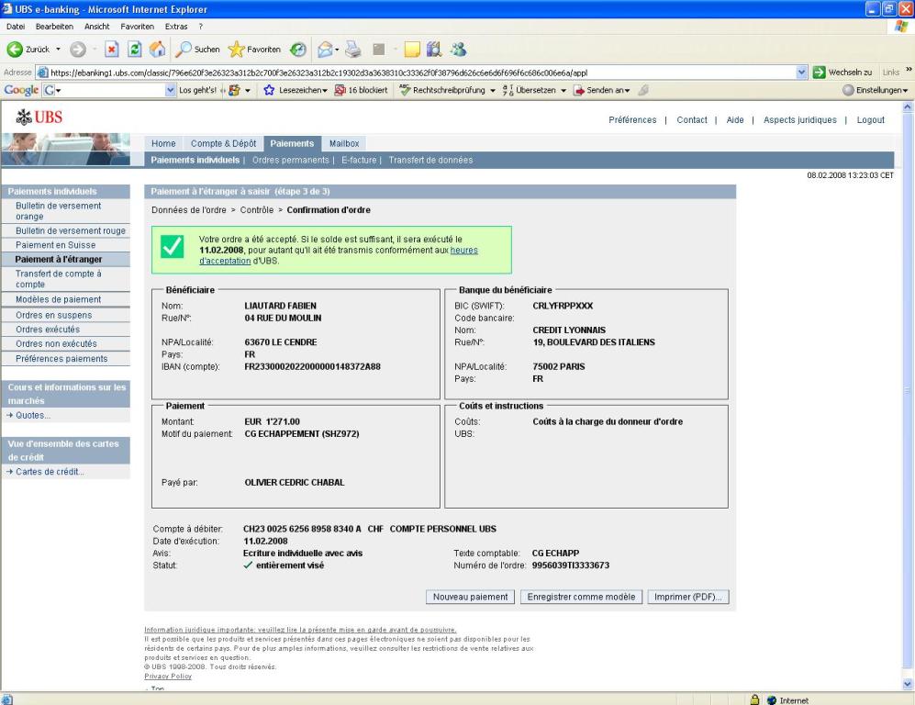Click the Nouveau paiement button
Image resolution: width=915 pixels, height=705 pixels.
[x=470, y=597]
